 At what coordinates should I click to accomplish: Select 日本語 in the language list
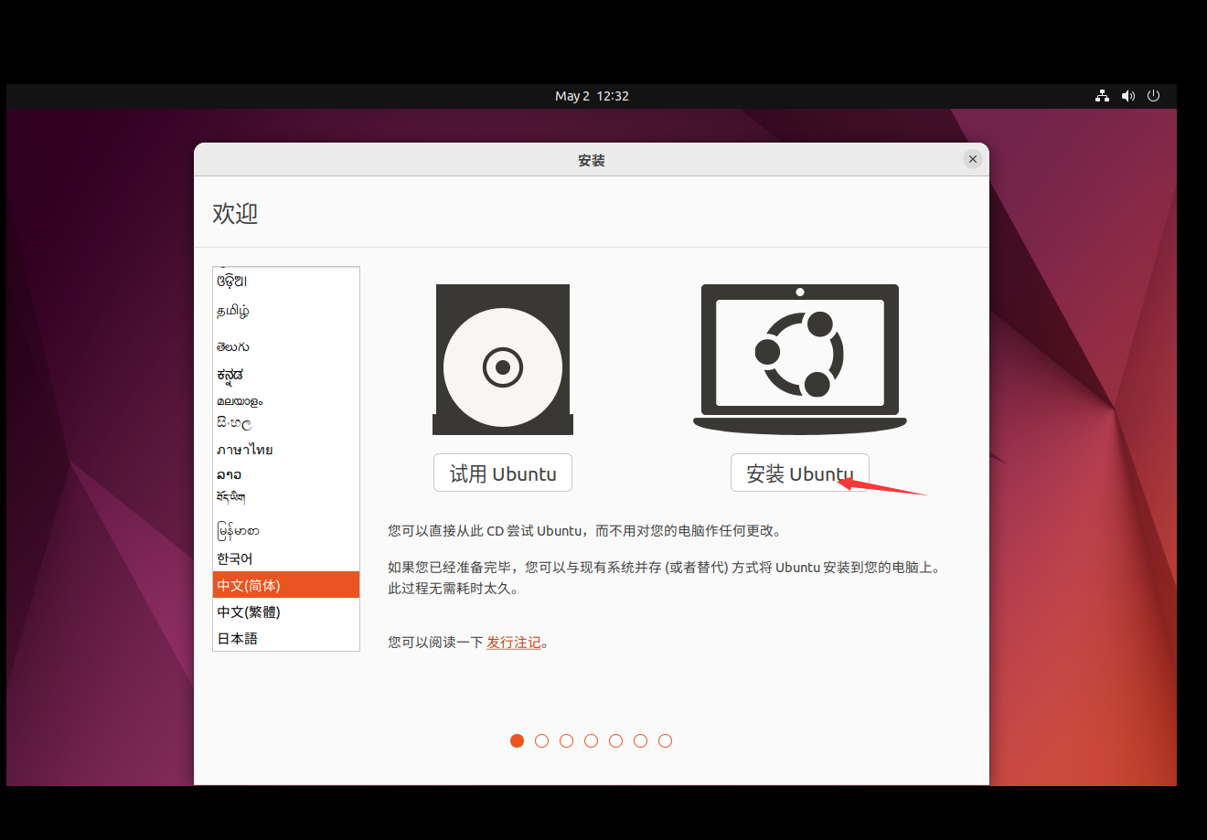286,638
